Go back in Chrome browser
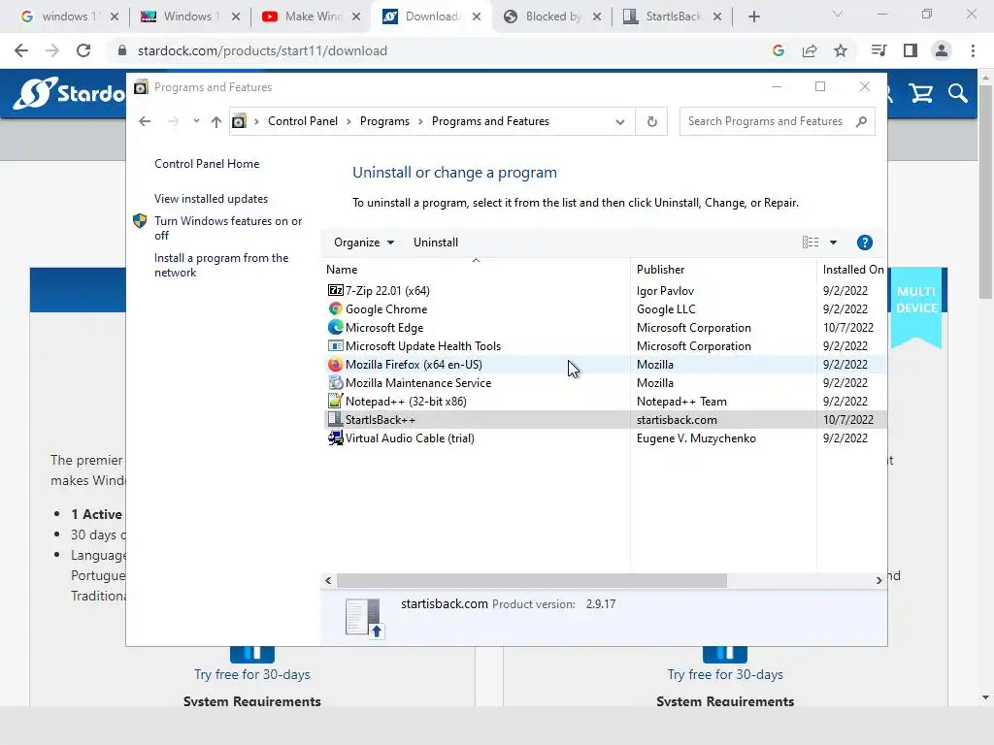Image resolution: width=994 pixels, height=745 pixels. (x=21, y=50)
